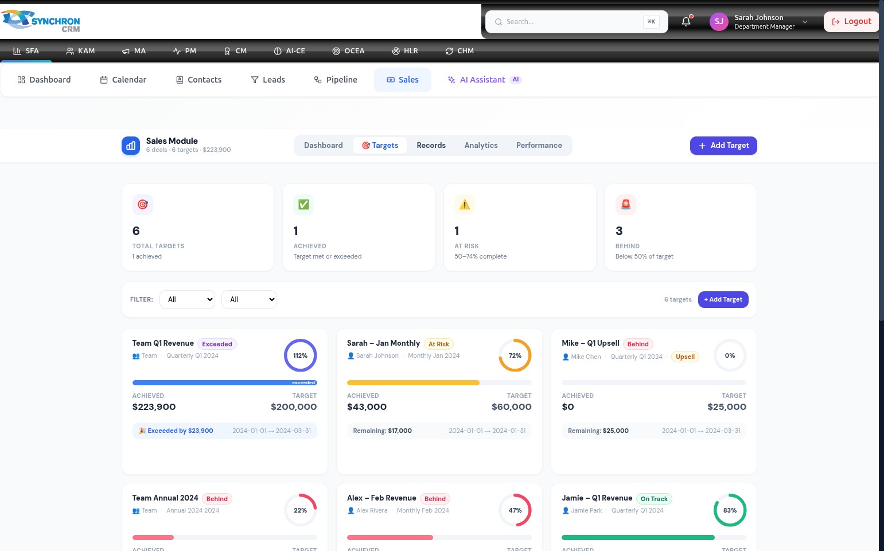884x551 pixels.
Task: Click the 83% progress ring for Jamie Q1 Revenue
Action: [730, 510]
